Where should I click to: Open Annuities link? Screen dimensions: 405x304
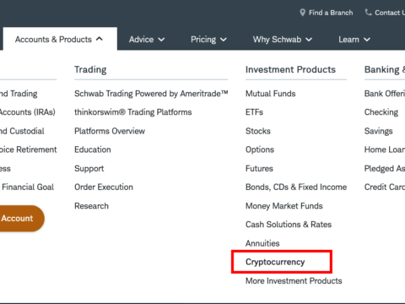pyautogui.click(x=262, y=243)
